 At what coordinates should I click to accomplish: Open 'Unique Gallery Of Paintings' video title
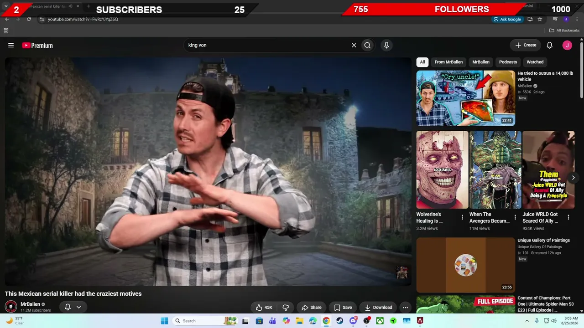(x=544, y=240)
